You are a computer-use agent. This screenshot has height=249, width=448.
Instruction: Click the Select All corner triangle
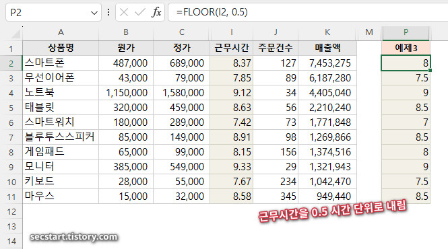(15, 34)
